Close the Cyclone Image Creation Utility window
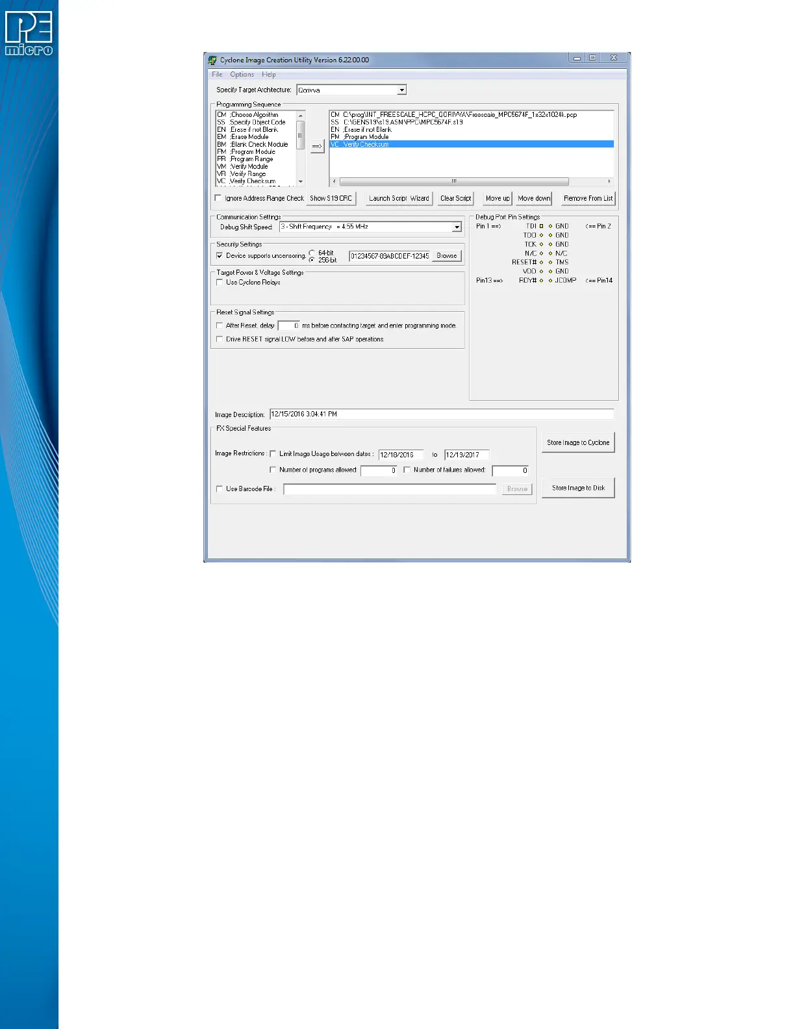Screen dimensions: 795x1029 click(x=613, y=58)
